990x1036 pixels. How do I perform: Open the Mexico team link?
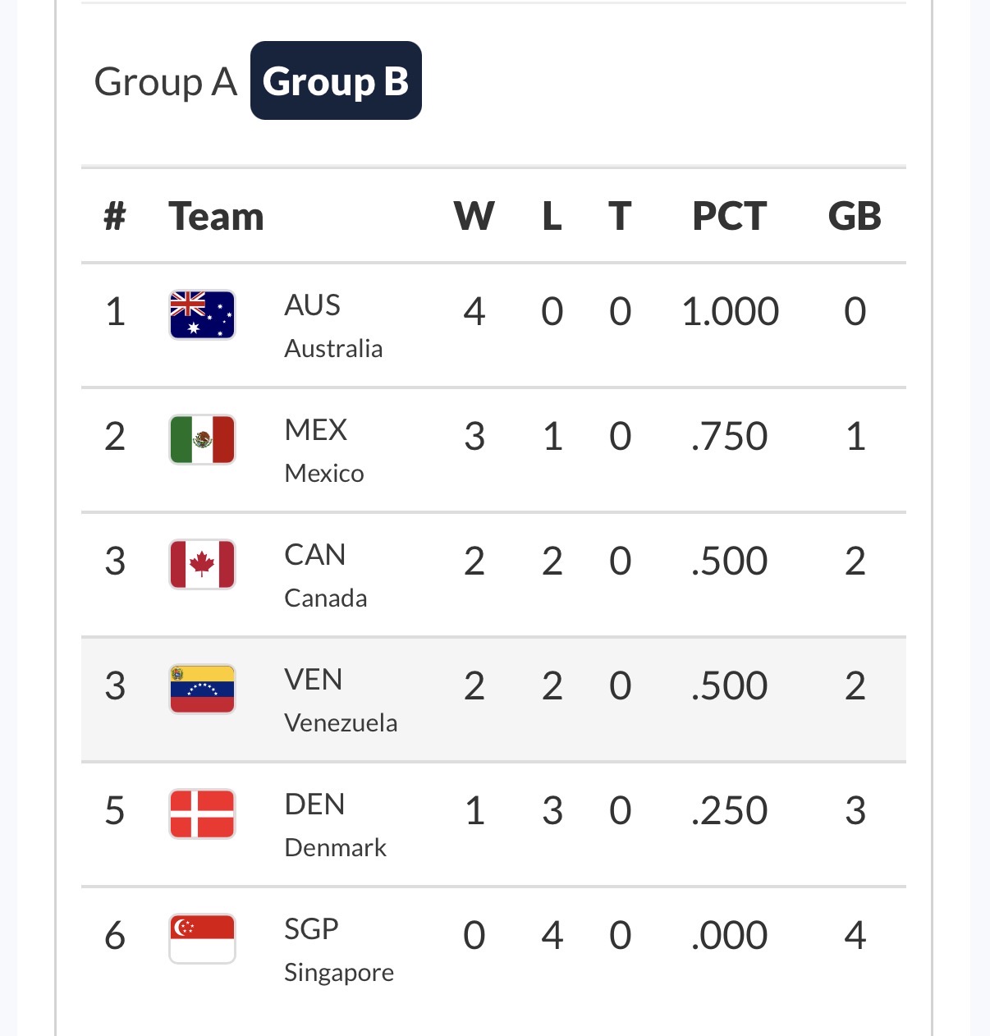[323, 451]
